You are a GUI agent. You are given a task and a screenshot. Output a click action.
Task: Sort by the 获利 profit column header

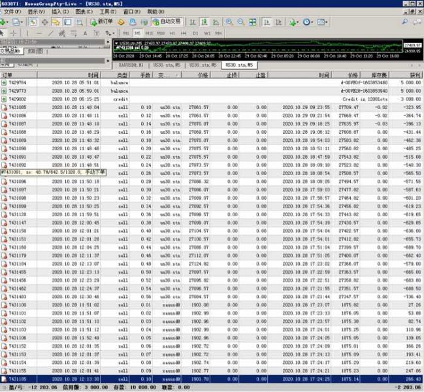pos(406,75)
